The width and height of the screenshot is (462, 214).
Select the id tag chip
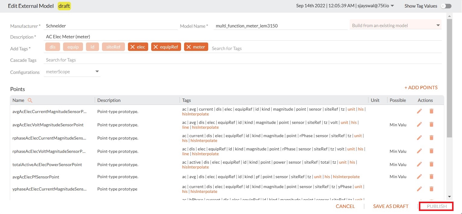point(92,47)
